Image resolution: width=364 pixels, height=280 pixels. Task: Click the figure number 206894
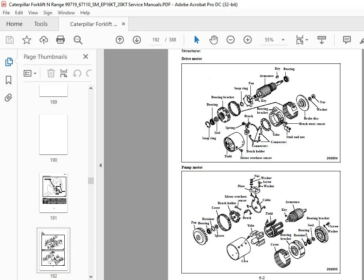click(332, 159)
